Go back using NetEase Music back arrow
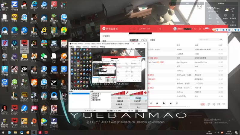 pyautogui.click(x=130, y=29)
